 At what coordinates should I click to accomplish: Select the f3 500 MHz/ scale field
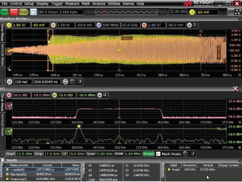pyautogui.click(x=111, y=25)
